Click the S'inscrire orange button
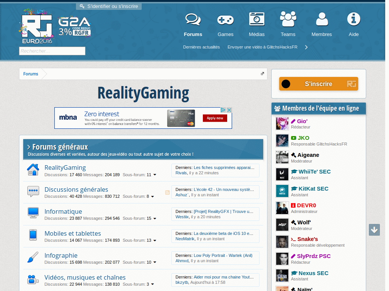Image resolution: width=389 pixels, height=291 pixels. 319,84
